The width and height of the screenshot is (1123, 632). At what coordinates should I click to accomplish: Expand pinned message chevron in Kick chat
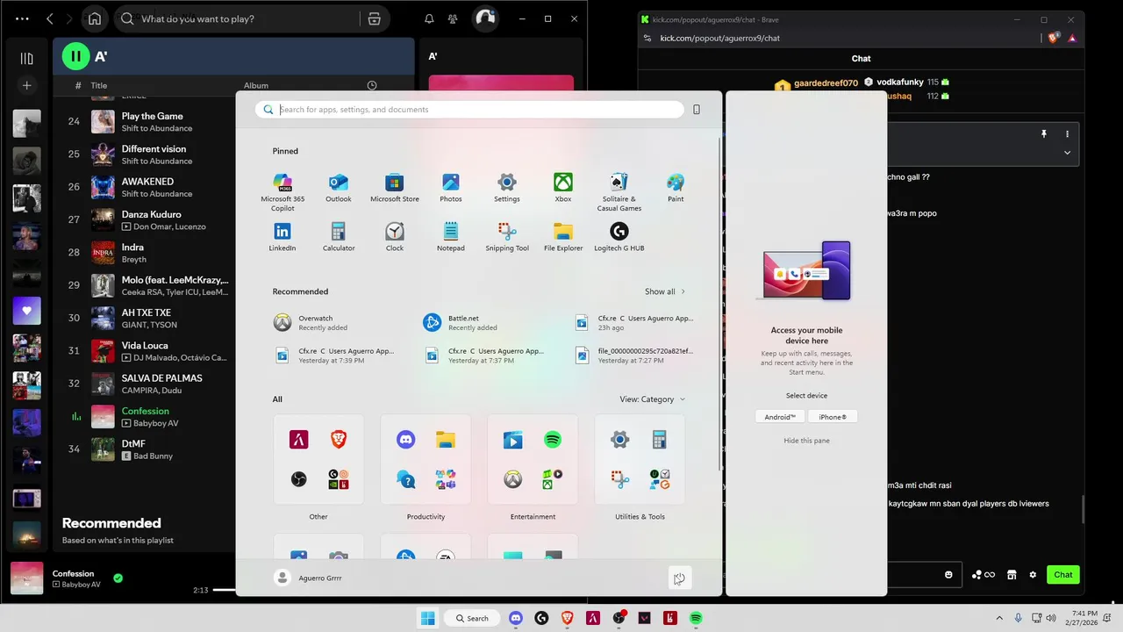[x=1067, y=153]
